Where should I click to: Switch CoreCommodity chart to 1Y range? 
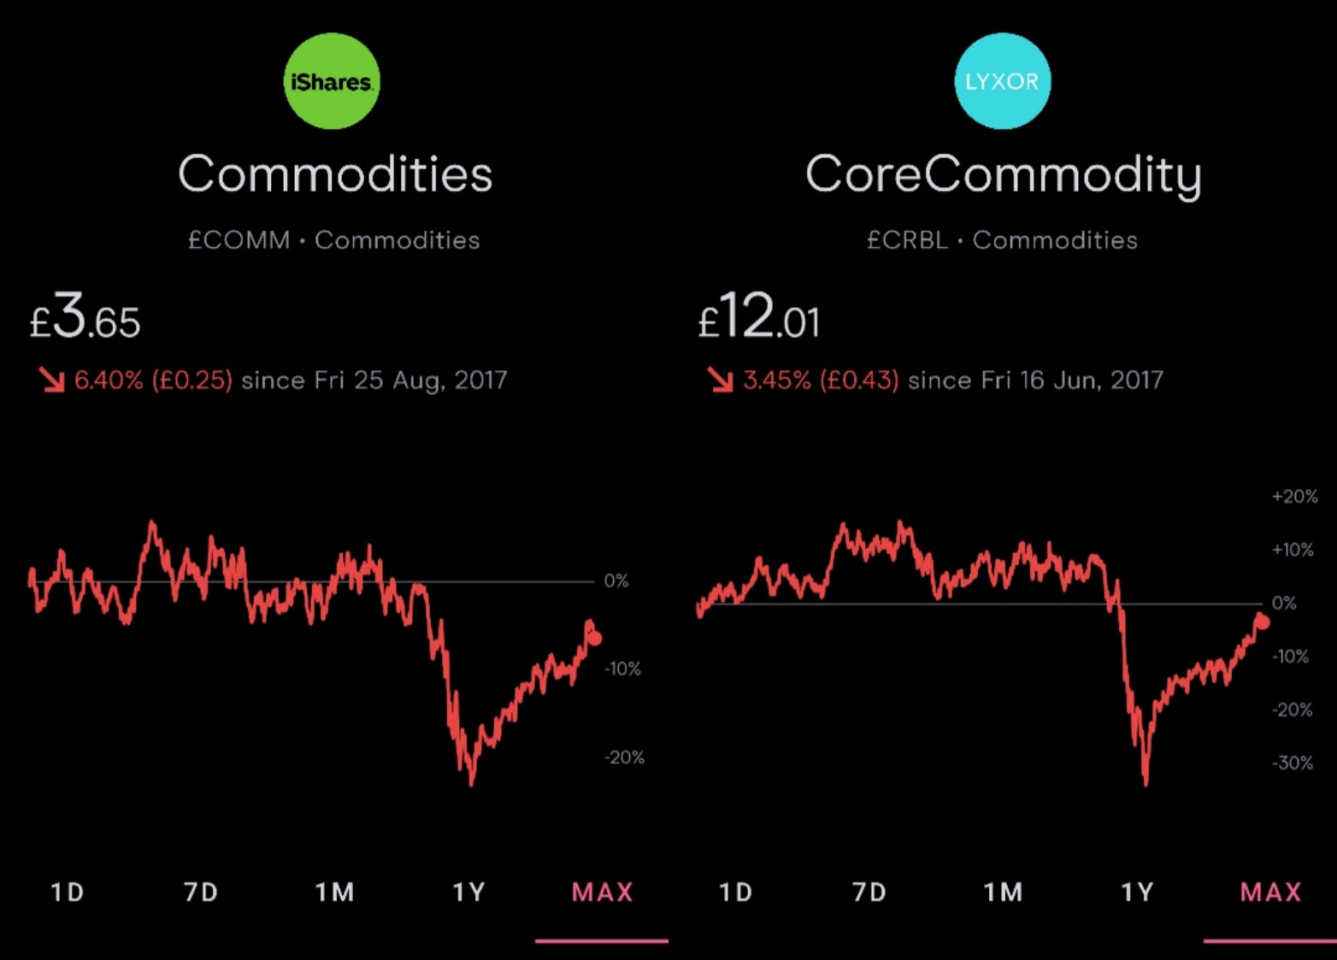[x=1137, y=892]
